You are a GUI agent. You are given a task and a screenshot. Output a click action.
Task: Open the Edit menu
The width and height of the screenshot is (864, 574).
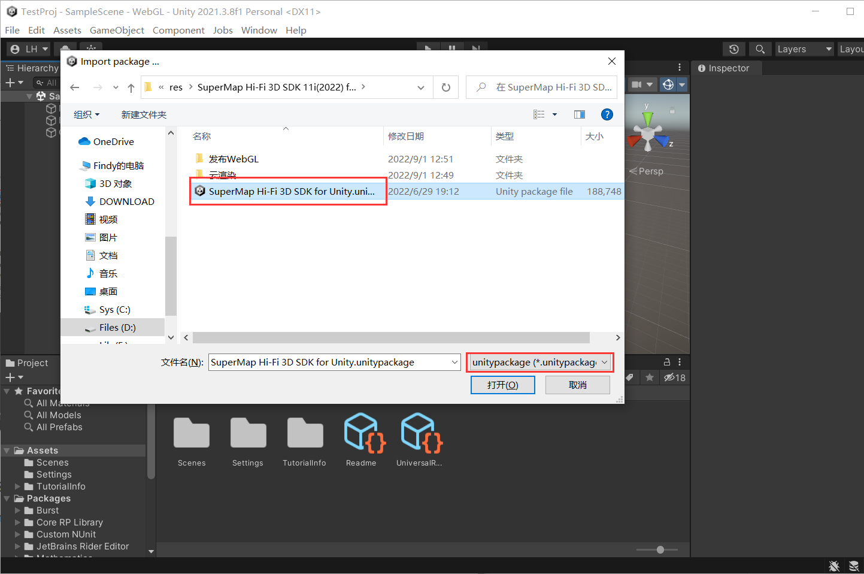[37, 30]
